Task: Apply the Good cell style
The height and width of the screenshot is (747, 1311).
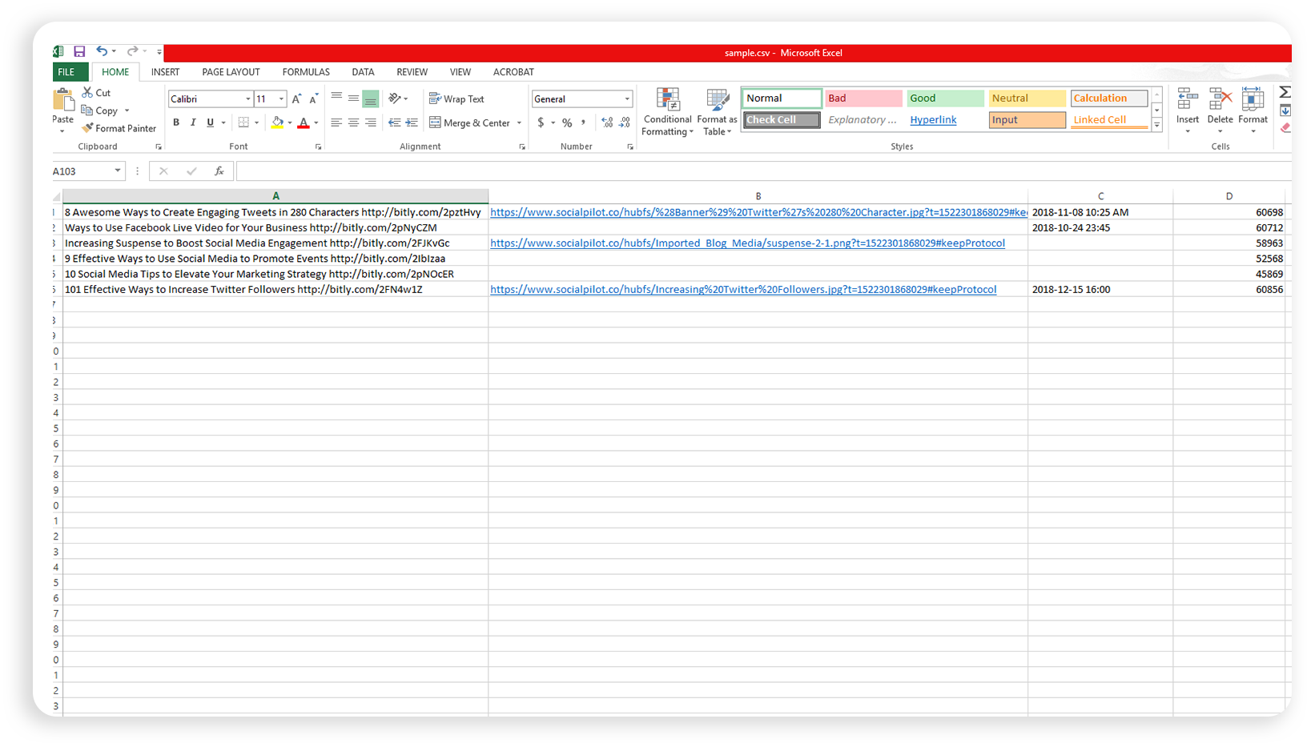Action: pos(945,98)
